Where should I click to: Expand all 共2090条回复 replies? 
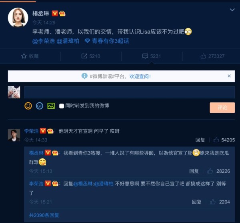44,215
